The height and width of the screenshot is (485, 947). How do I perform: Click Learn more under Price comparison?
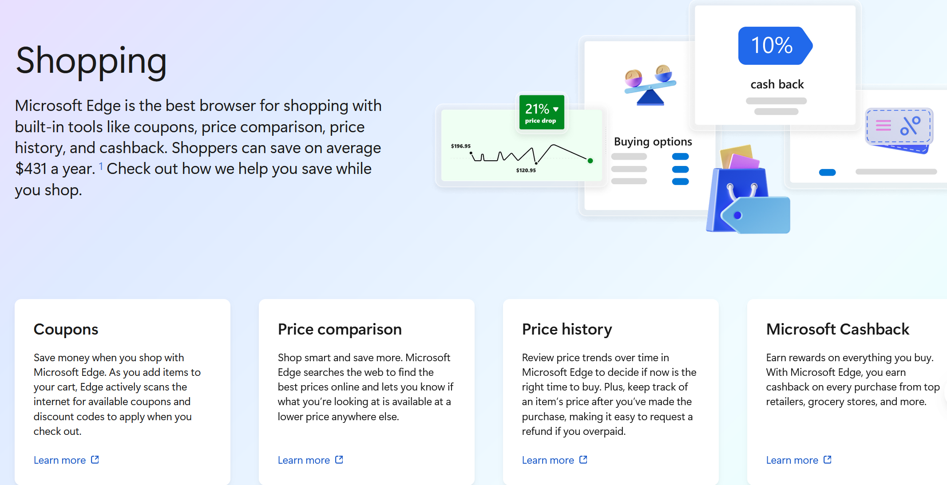click(304, 460)
